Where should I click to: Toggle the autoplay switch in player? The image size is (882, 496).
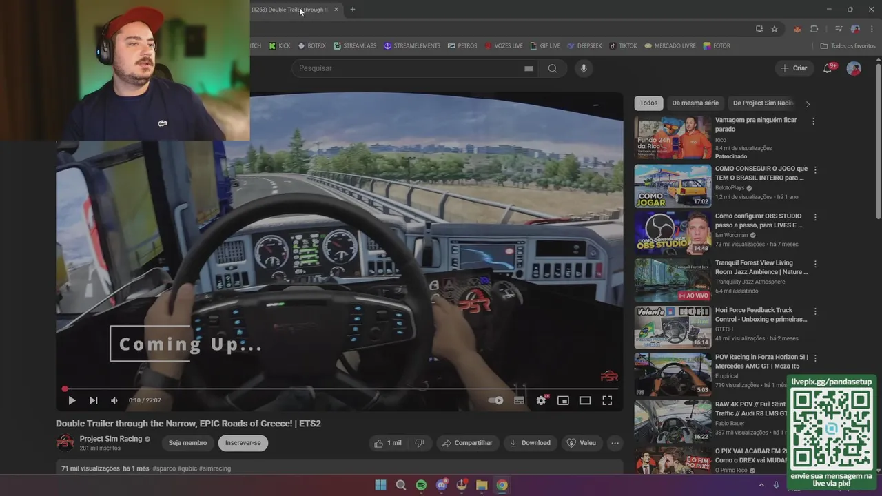point(495,400)
